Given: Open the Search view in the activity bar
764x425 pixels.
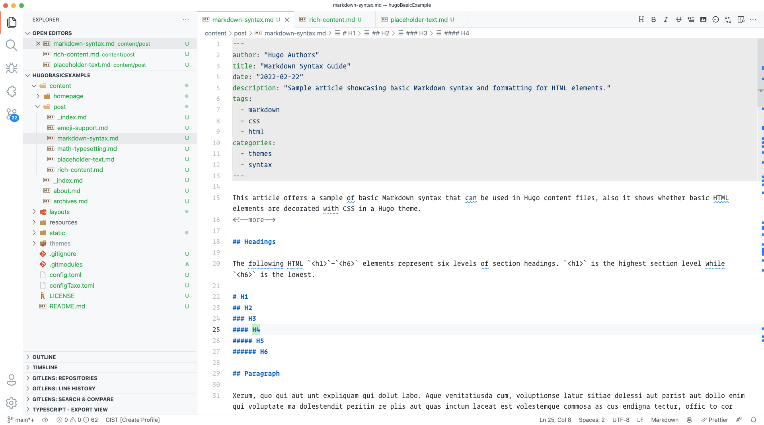Looking at the screenshot, I should pos(12,45).
